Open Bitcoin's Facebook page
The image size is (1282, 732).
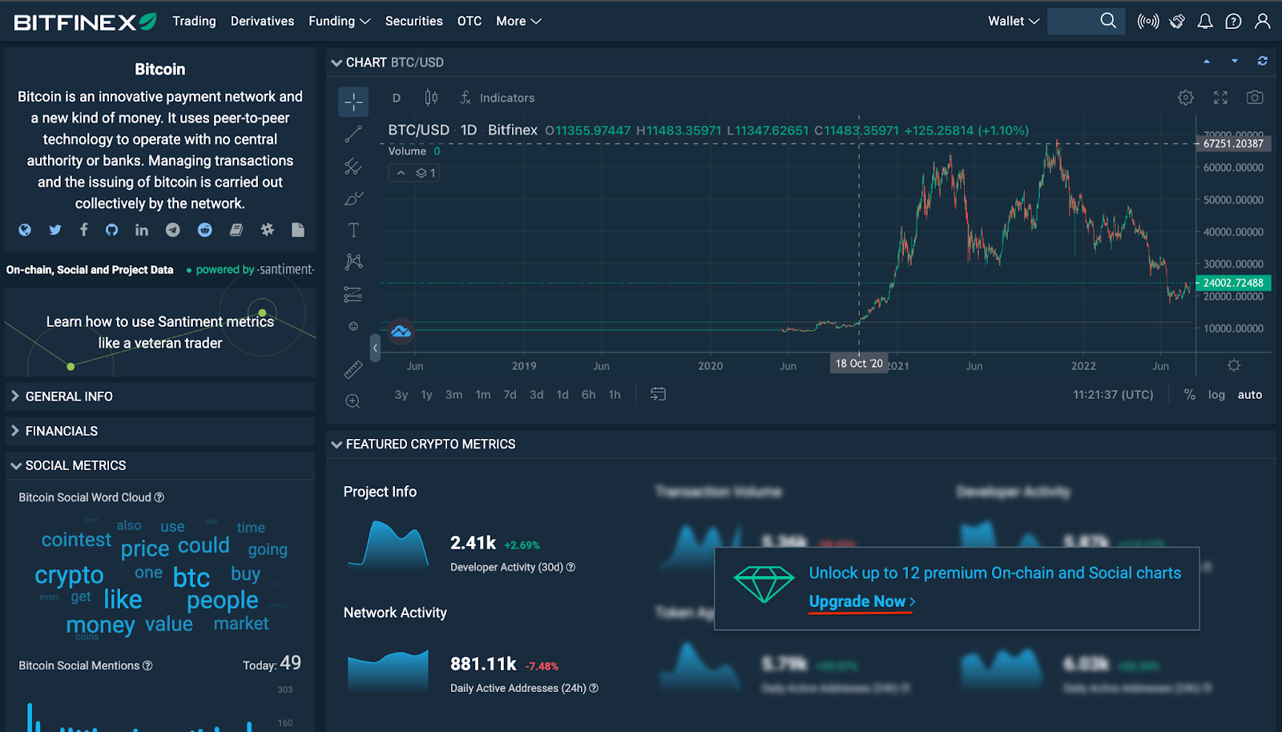(84, 230)
